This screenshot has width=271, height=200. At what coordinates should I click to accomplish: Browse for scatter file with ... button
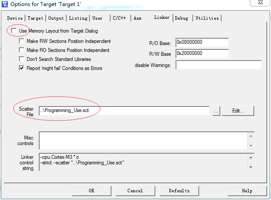pyautogui.click(x=216, y=111)
